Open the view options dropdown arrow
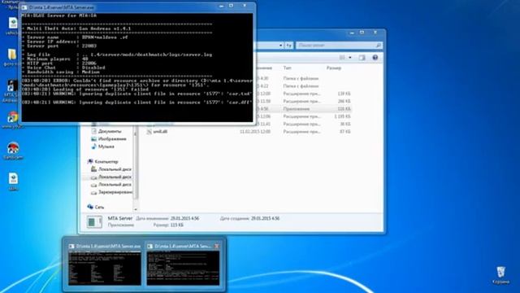The image size is (520, 293). (x=350, y=58)
